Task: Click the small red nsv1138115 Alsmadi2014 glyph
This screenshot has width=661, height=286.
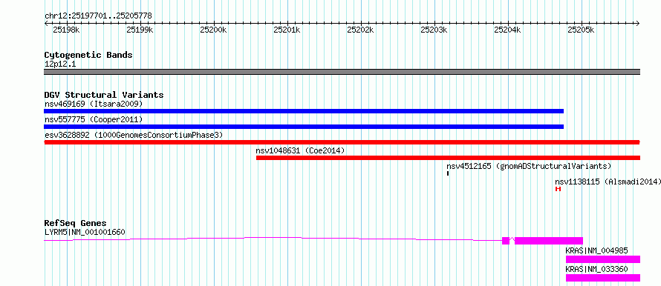Action: pos(559,189)
